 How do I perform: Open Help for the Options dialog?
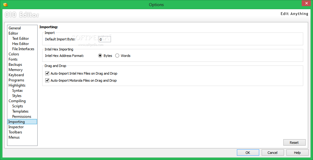297,153
